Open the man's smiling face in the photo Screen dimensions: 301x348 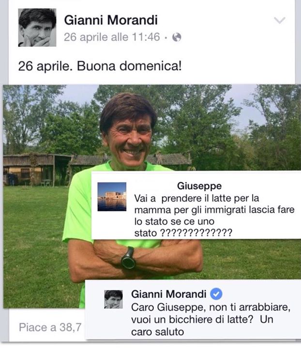(x=129, y=135)
